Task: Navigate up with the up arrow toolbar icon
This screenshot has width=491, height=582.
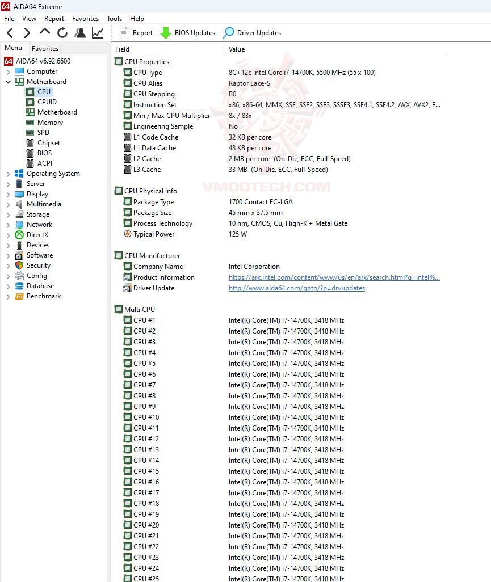Action: coord(45,32)
